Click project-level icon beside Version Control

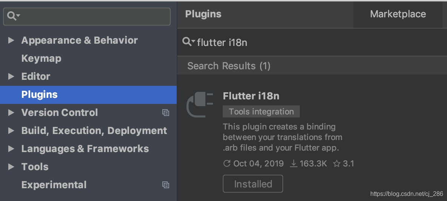point(165,113)
